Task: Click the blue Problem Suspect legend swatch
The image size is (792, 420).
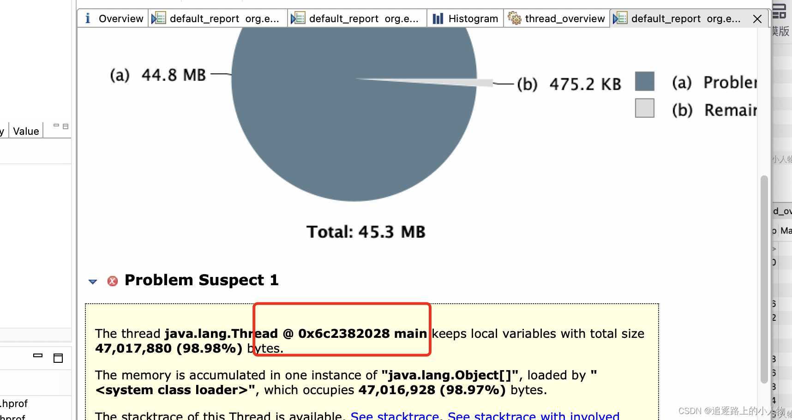Action: pyautogui.click(x=645, y=81)
